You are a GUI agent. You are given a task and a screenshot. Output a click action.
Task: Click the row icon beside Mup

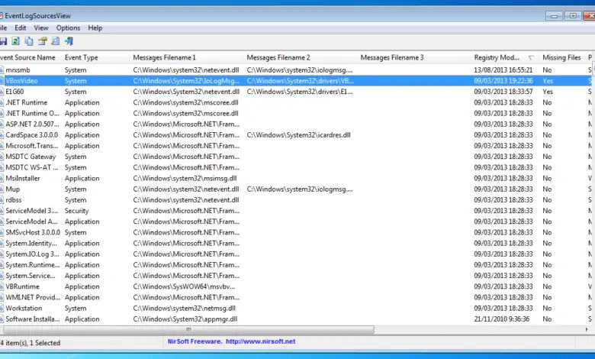2,189
